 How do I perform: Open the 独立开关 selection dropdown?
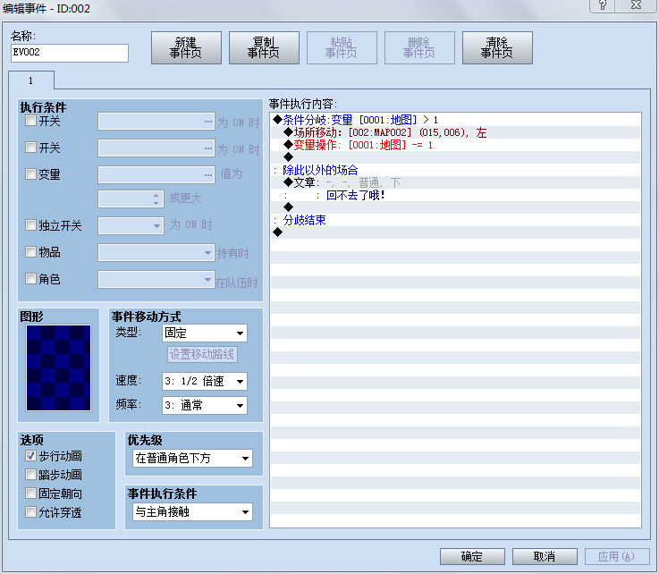pos(131,225)
